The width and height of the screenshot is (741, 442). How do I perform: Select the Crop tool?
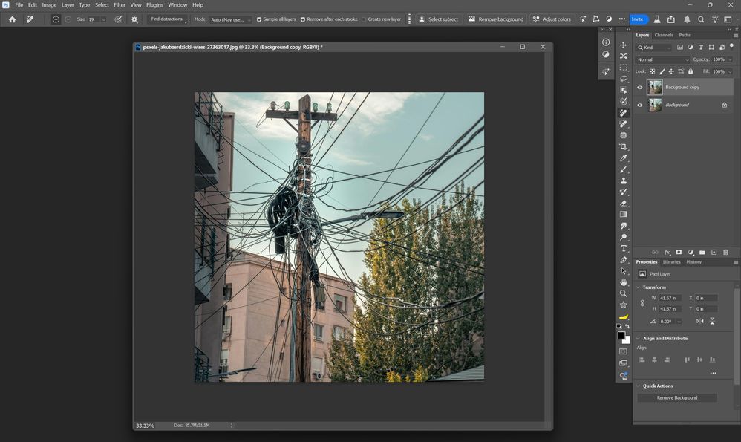[624, 146]
